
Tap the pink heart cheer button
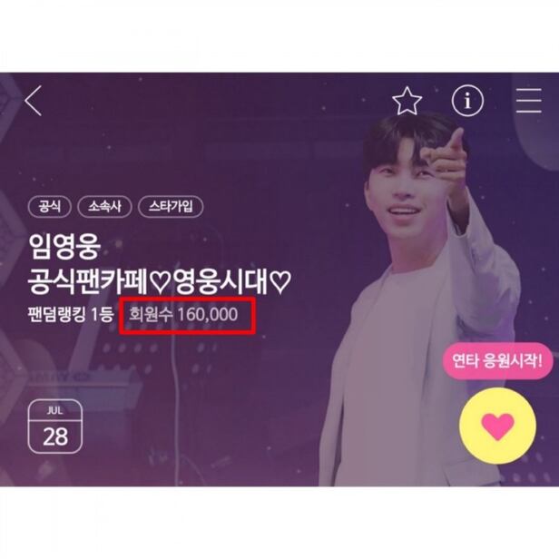point(497,426)
